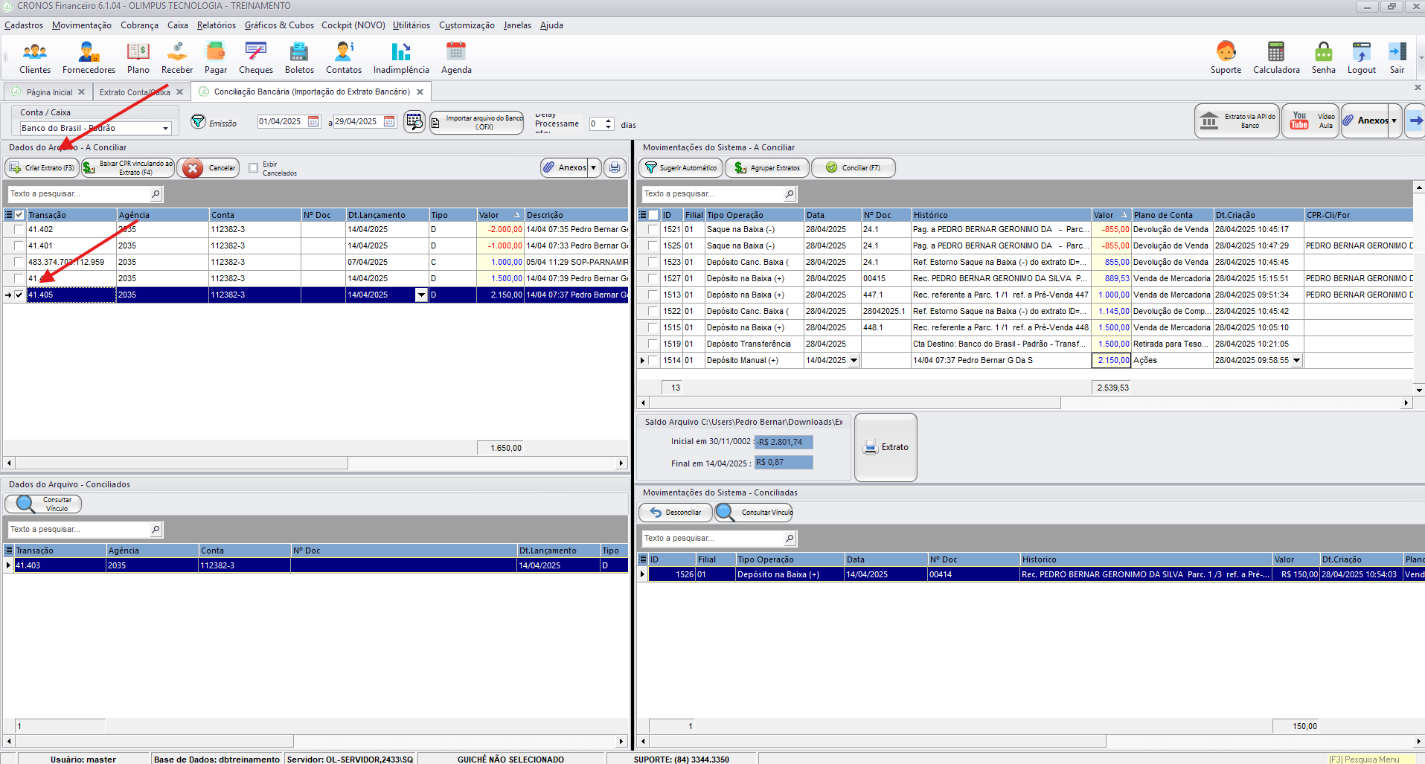This screenshot has width=1425, height=764.
Task: Open the Boletos toolbar icon
Action: [299, 58]
